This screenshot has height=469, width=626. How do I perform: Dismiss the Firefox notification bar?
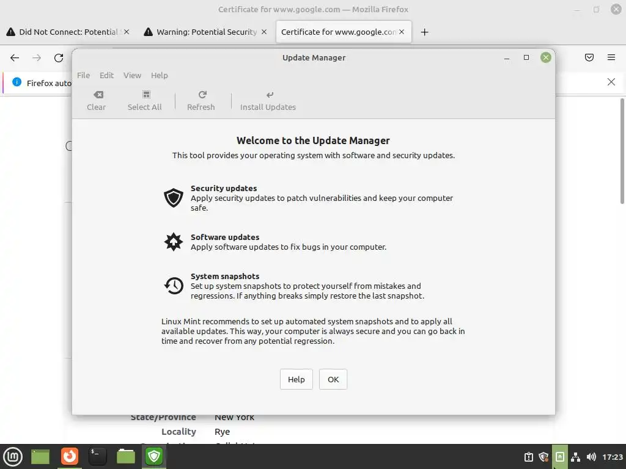[x=611, y=82]
